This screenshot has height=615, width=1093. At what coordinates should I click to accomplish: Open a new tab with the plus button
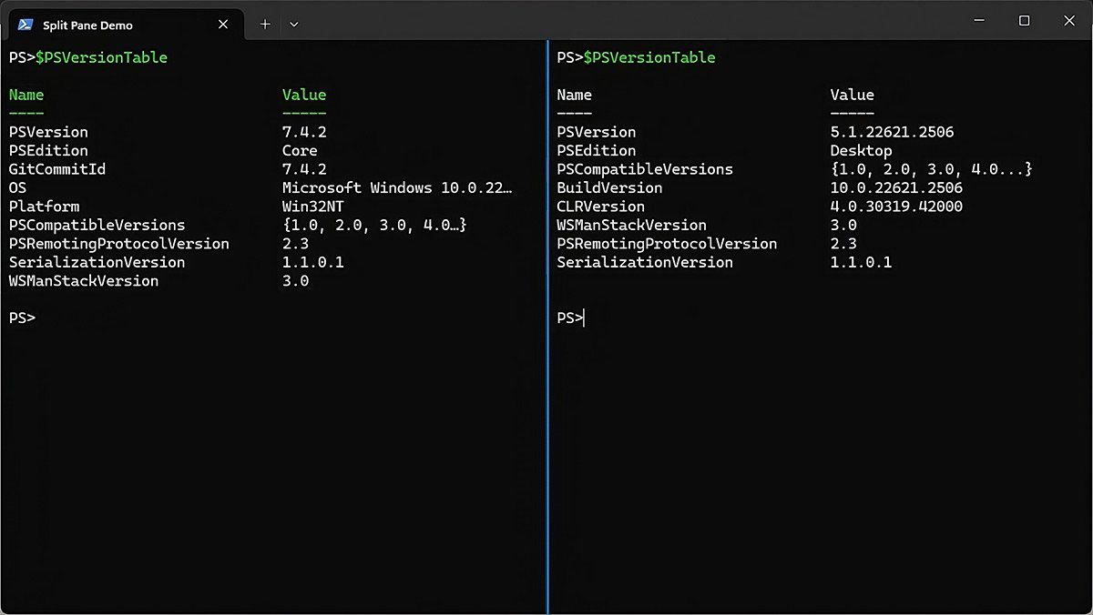tap(265, 25)
